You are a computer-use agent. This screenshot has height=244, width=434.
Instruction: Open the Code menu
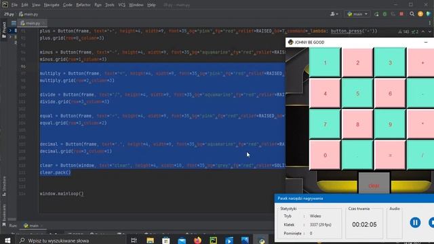point(67,5)
